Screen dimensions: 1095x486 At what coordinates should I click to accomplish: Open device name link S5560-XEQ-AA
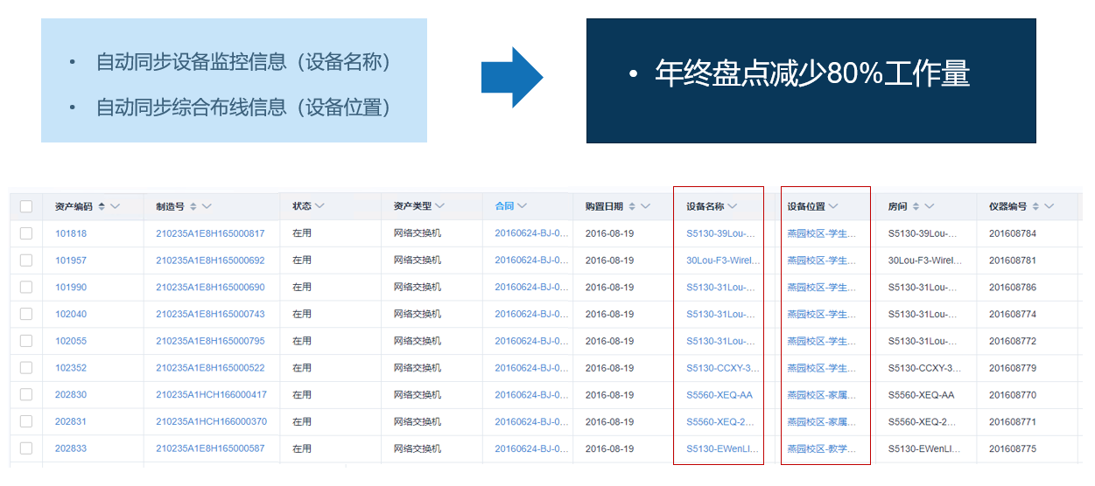719,394
